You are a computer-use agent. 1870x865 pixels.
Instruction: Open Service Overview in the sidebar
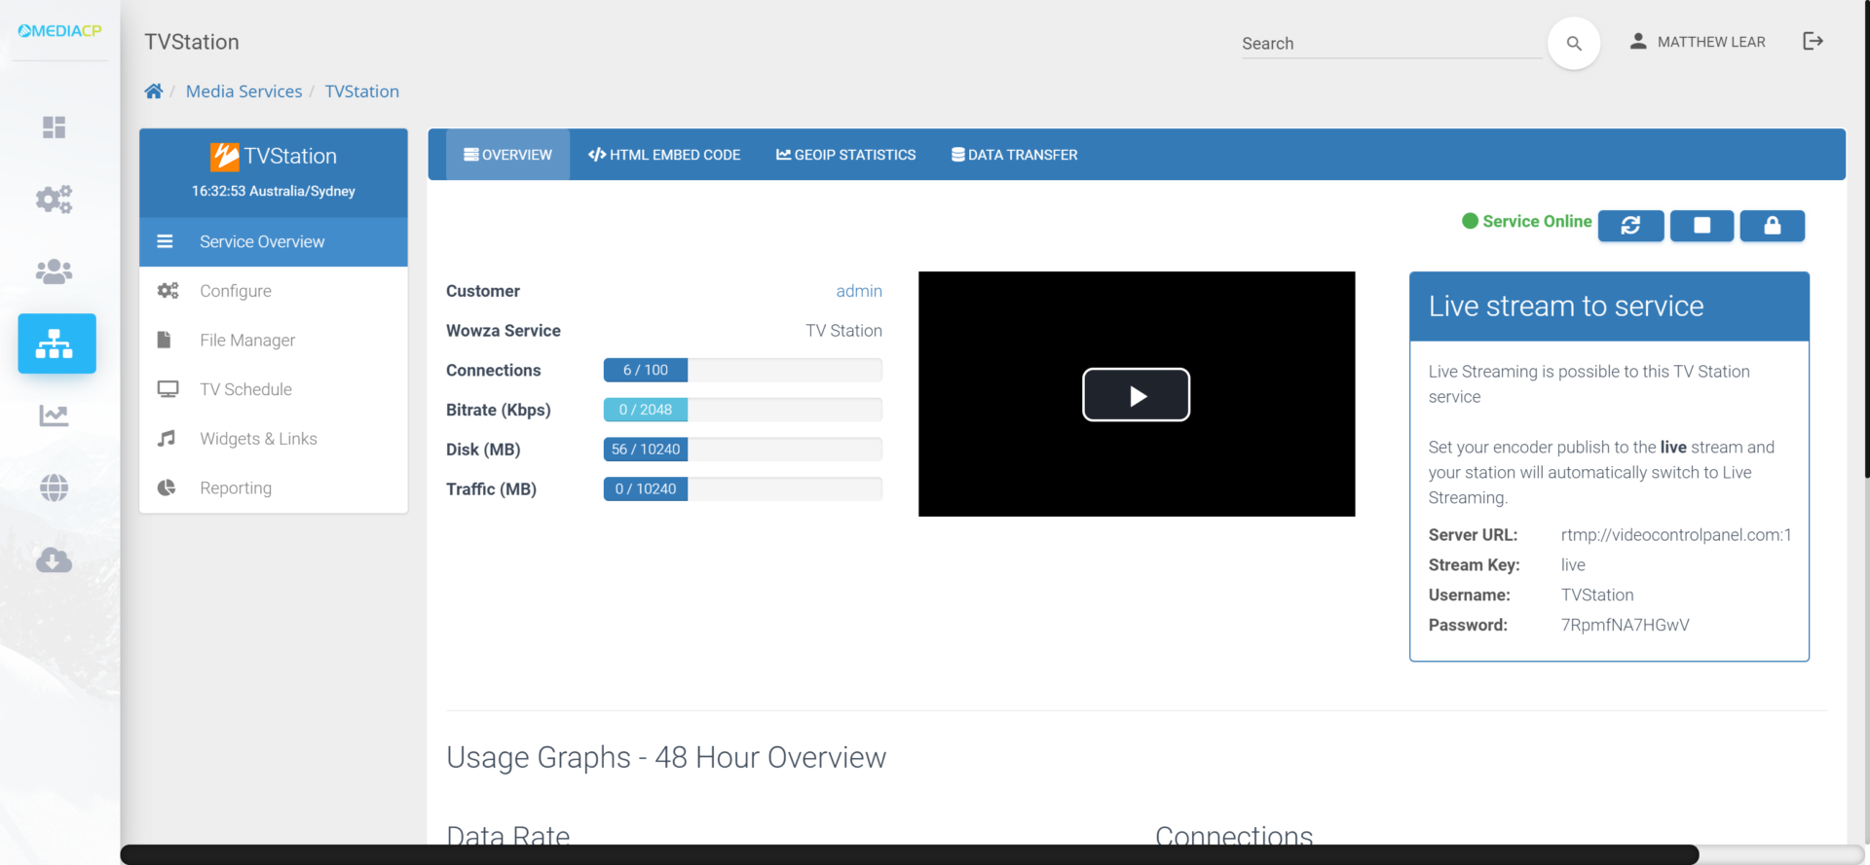click(274, 241)
